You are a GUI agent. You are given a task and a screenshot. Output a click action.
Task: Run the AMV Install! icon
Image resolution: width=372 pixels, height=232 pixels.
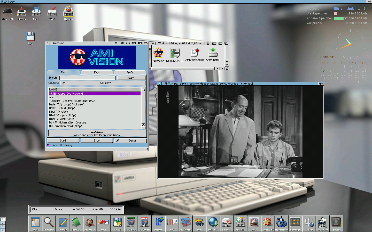[213, 55]
